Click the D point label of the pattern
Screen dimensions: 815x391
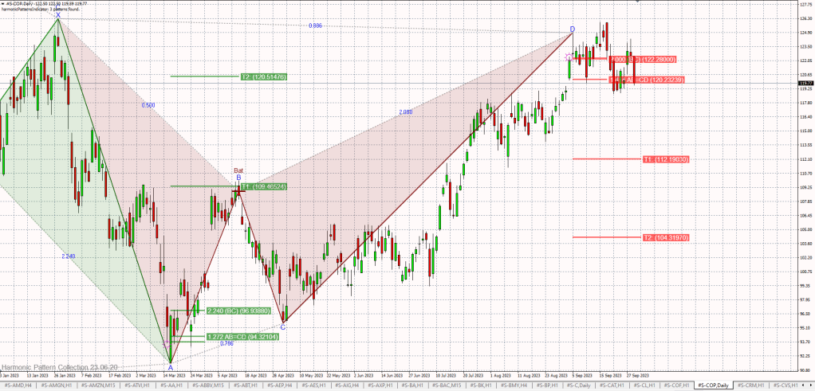(572, 29)
